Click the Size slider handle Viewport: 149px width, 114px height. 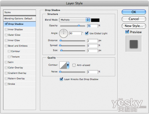[61, 50]
